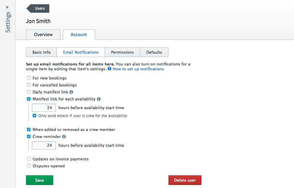
Task: Click the manifest link hours input field
Action: pyautogui.click(x=44, y=108)
